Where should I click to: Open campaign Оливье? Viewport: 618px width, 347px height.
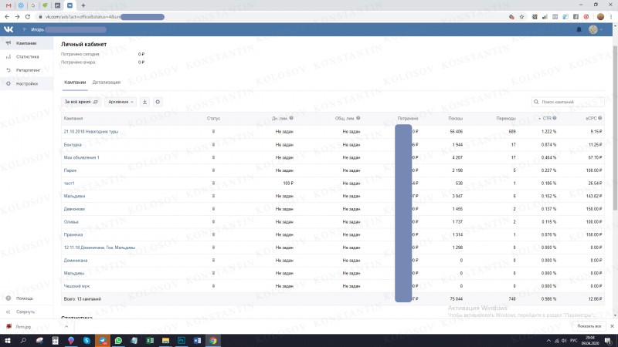pyautogui.click(x=71, y=222)
